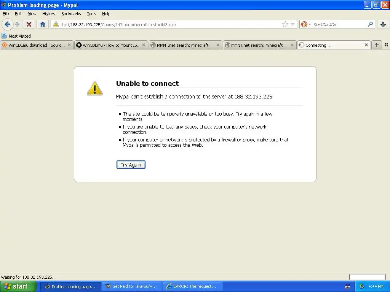Close the WinCDEmu How to Mount tab

tap(144, 45)
